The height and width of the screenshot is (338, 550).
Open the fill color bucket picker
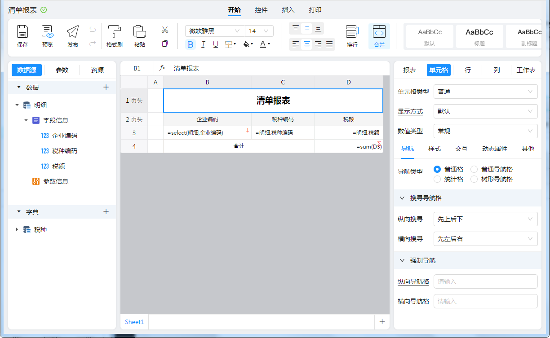click(x=247, y=44)
